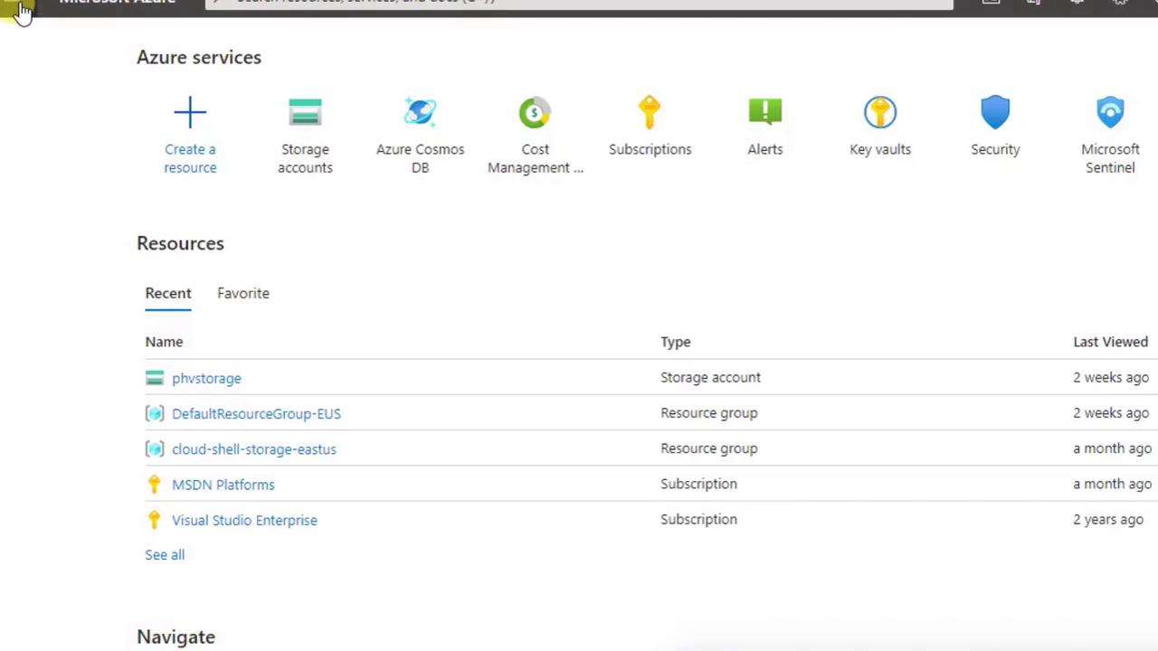
Task: Click the resource group icon beside DefaultResourceGroup-EUS
Action: [x=155, y=413]
